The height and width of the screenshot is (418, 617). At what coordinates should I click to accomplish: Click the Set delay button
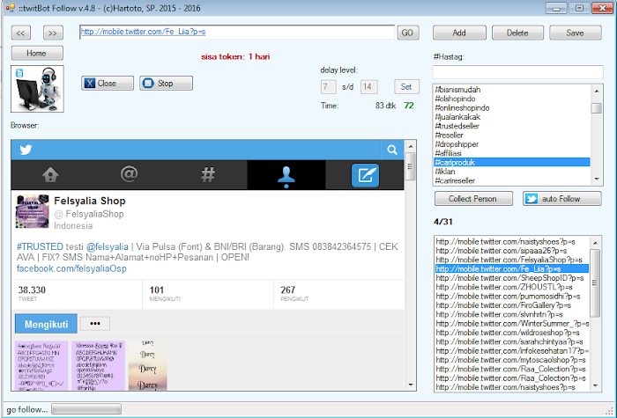[406, 87]
